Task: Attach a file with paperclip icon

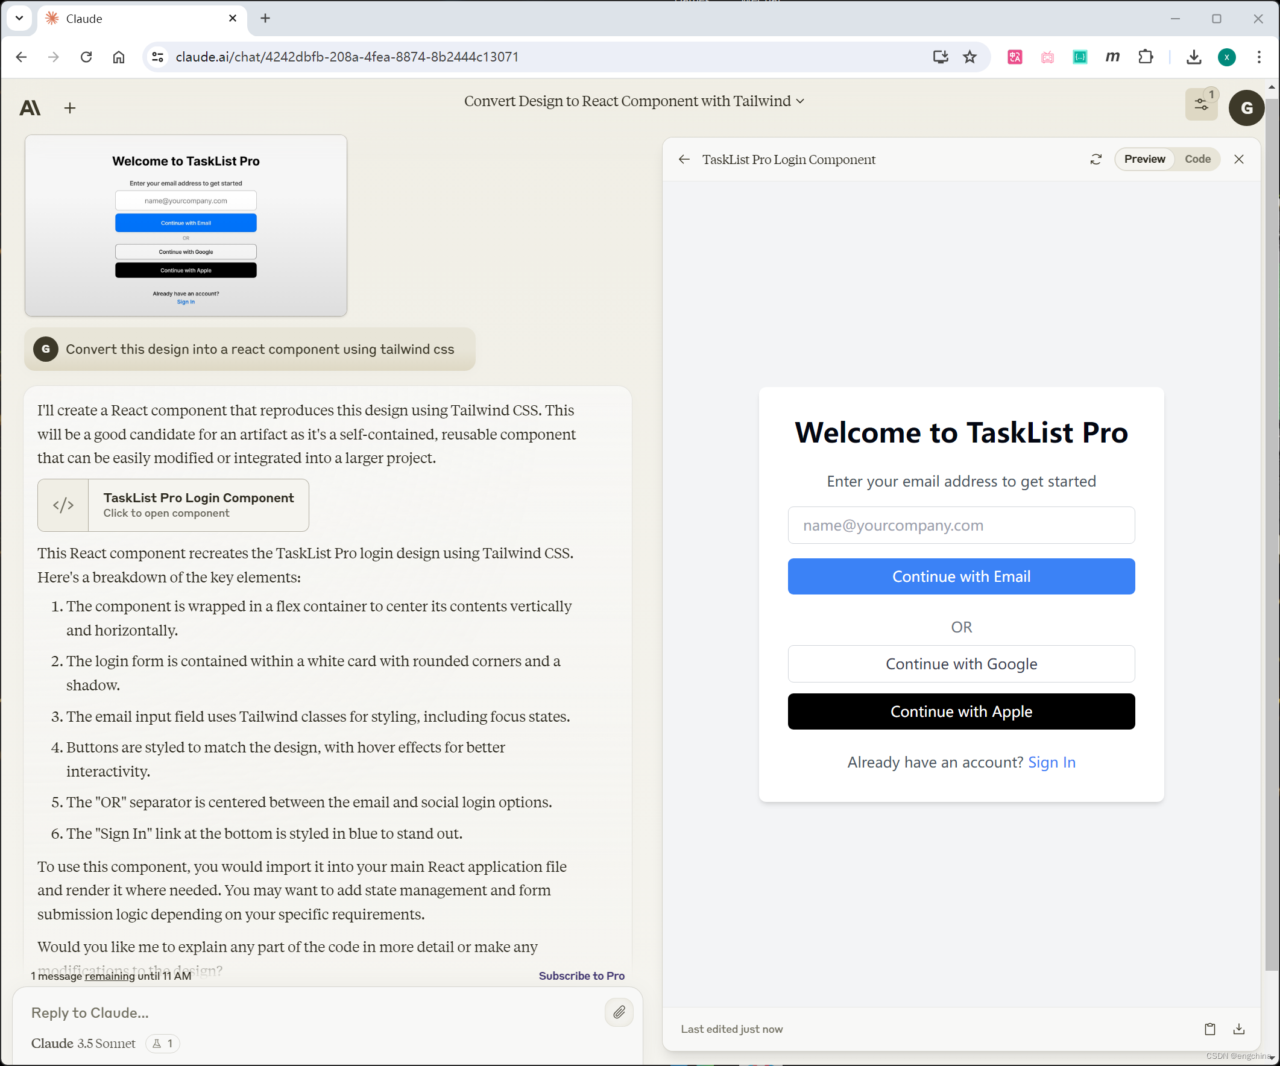Action: pyautogui.click(x=619, y=1012)
